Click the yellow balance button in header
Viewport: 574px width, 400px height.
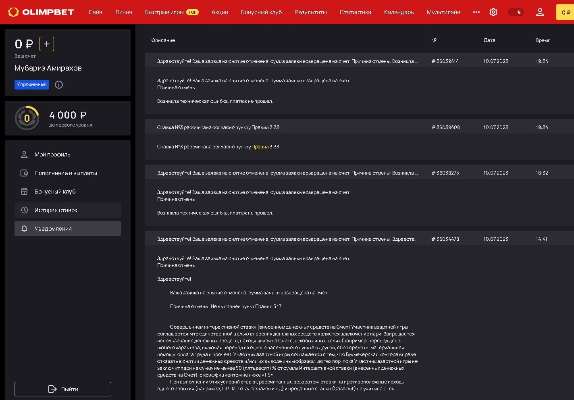(566, 12)
